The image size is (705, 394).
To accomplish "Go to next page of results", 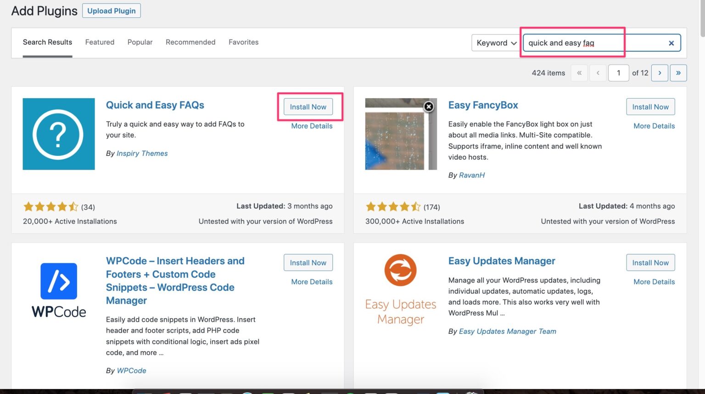I will (x=660, y=73).
